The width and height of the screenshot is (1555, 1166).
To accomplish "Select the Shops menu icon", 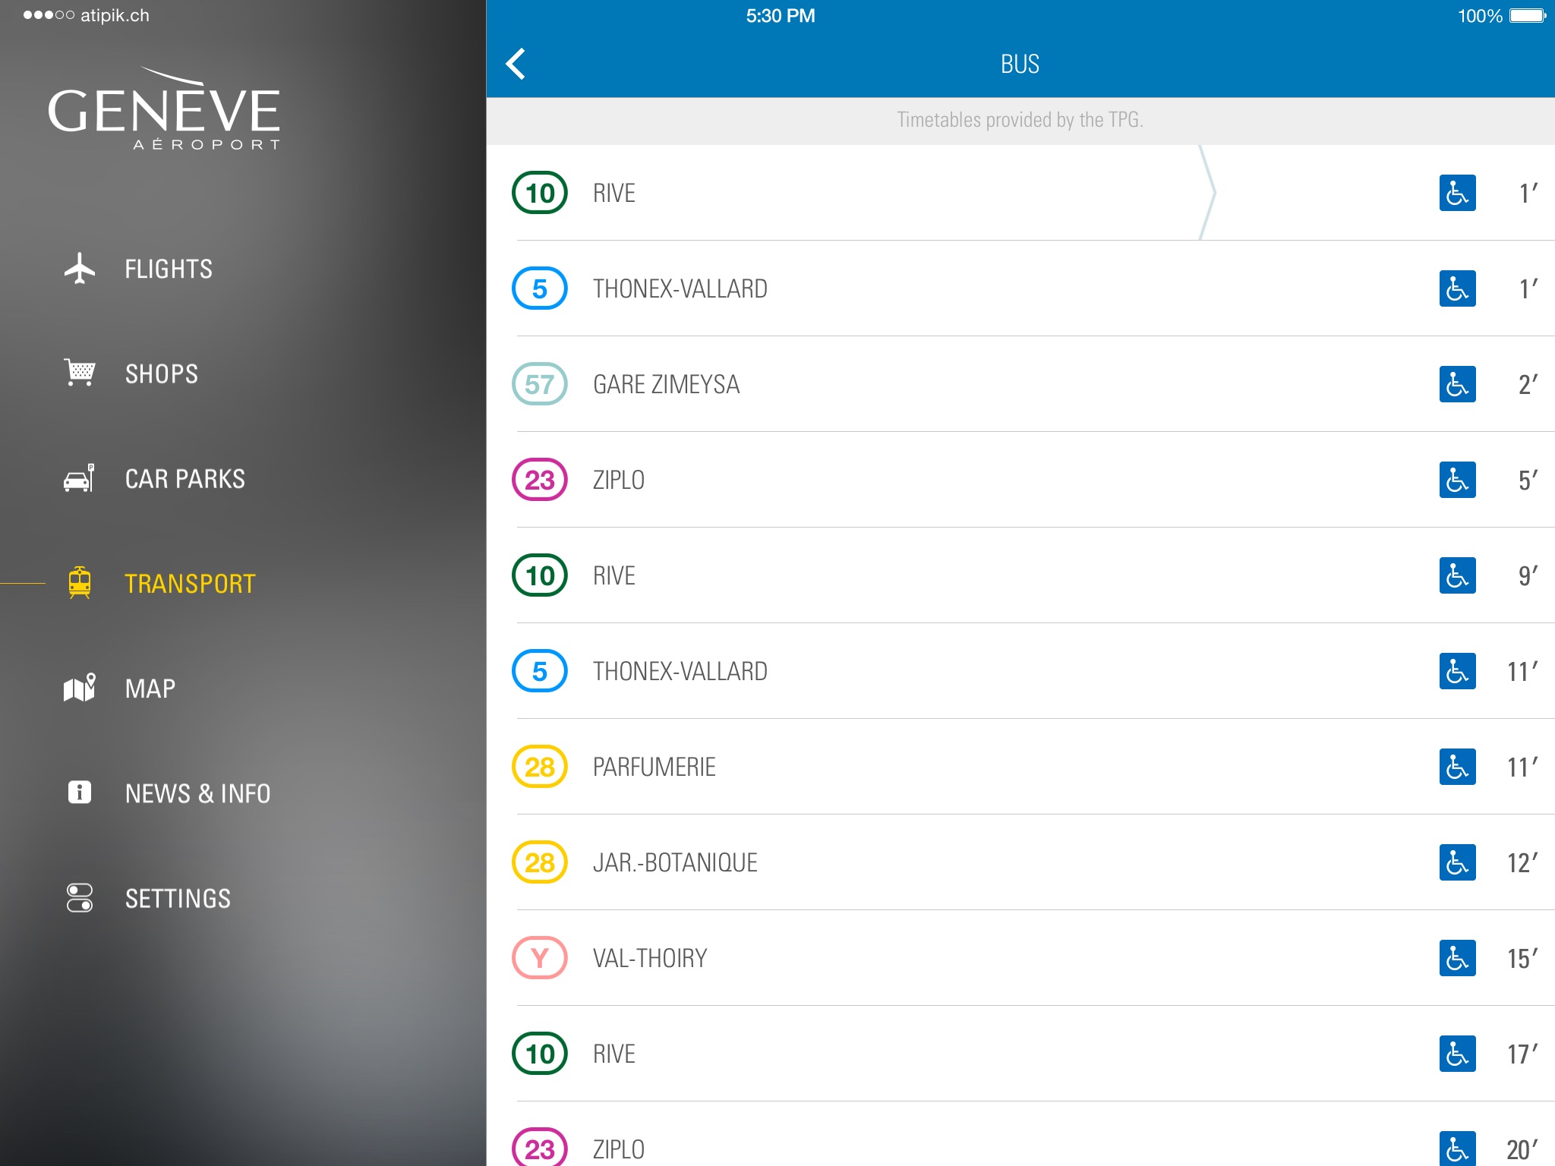I will tap(80, 373).
